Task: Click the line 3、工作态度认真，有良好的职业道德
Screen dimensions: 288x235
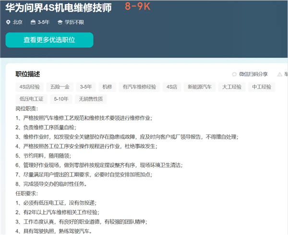Action: 82,222
